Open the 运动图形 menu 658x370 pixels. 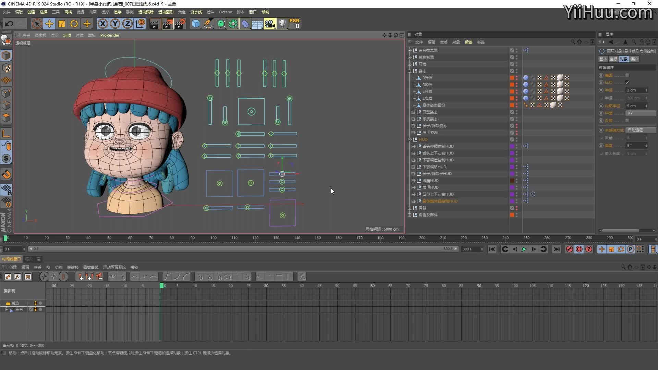click(166, 12)
